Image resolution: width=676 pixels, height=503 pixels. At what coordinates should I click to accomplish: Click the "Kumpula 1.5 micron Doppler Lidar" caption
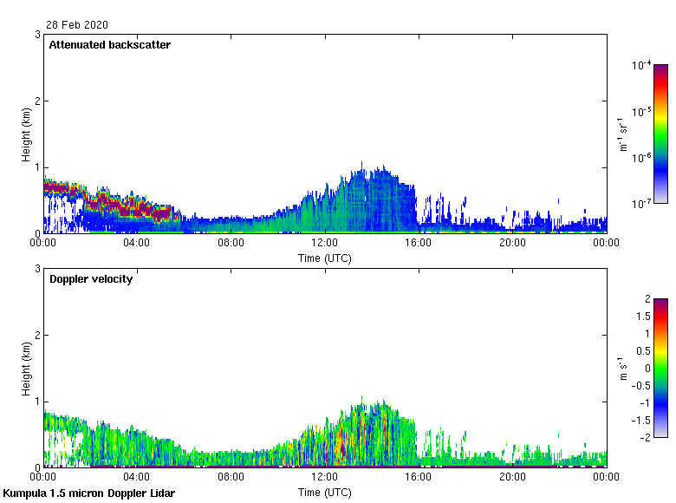pos(89,493)
